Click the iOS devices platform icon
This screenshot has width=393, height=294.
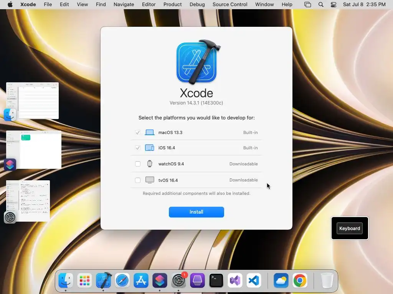[x=150, y=148]
